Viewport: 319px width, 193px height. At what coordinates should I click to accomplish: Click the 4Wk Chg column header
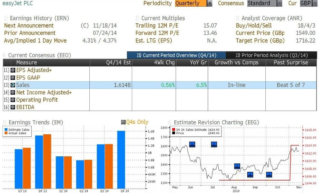pyautogui.click(x=154, y=62)
